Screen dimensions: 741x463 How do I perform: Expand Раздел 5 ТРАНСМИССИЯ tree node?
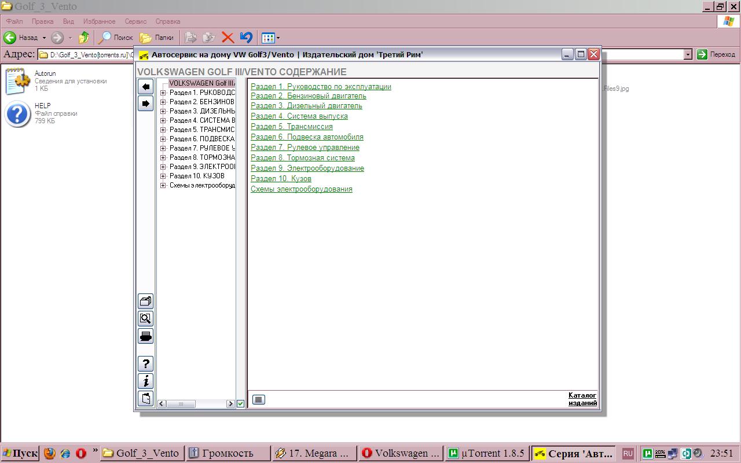click(x=163, y=130)
